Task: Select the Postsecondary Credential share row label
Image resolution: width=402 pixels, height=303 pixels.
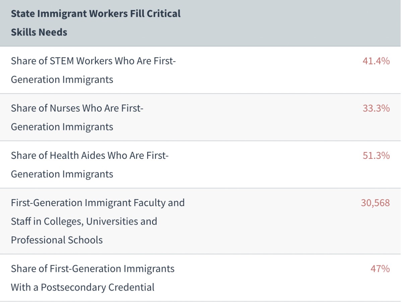Action: [x=92, y=278]
